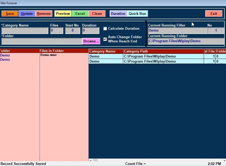The height and width of the screenshot is (166, 226).
Task: Click into the Start No field
Action: (73, 31)
